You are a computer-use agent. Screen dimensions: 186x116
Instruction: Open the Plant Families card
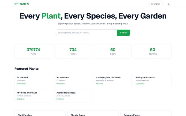(x=40, y=113)
